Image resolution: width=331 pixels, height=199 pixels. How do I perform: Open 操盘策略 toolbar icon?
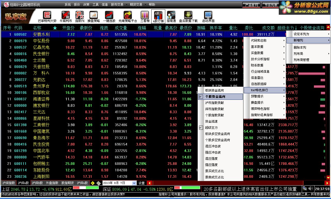94,17
